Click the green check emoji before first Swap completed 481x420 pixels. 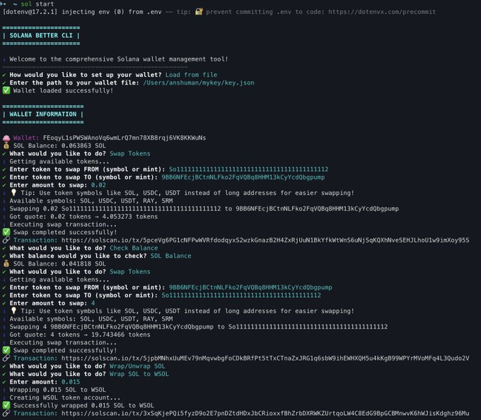click(6, 232)
